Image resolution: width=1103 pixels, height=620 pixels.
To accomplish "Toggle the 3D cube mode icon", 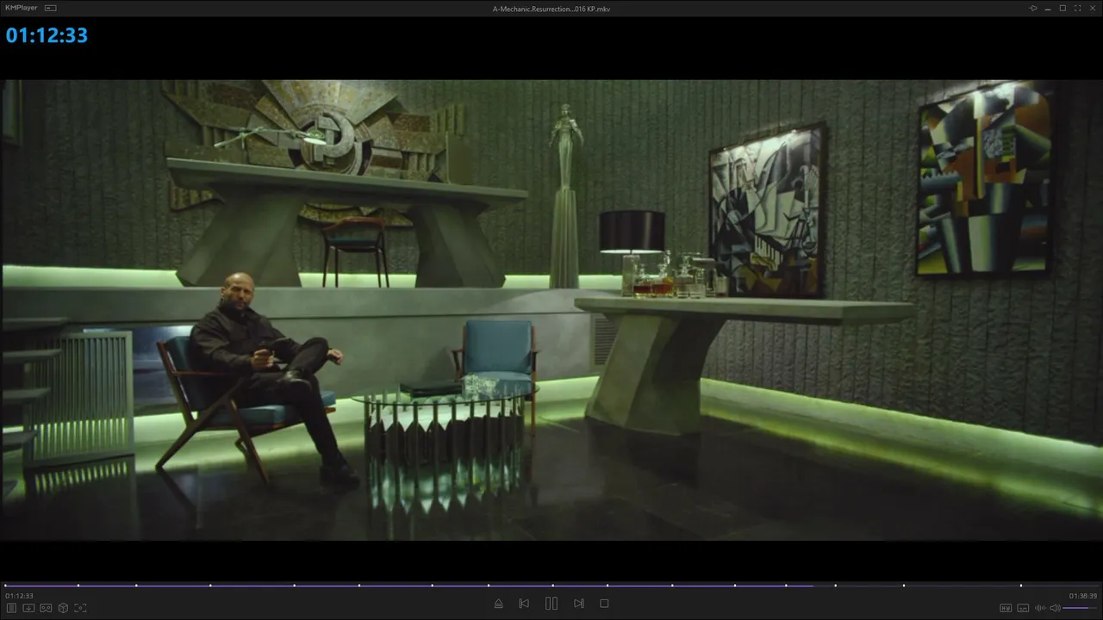I will pos(63,608).
